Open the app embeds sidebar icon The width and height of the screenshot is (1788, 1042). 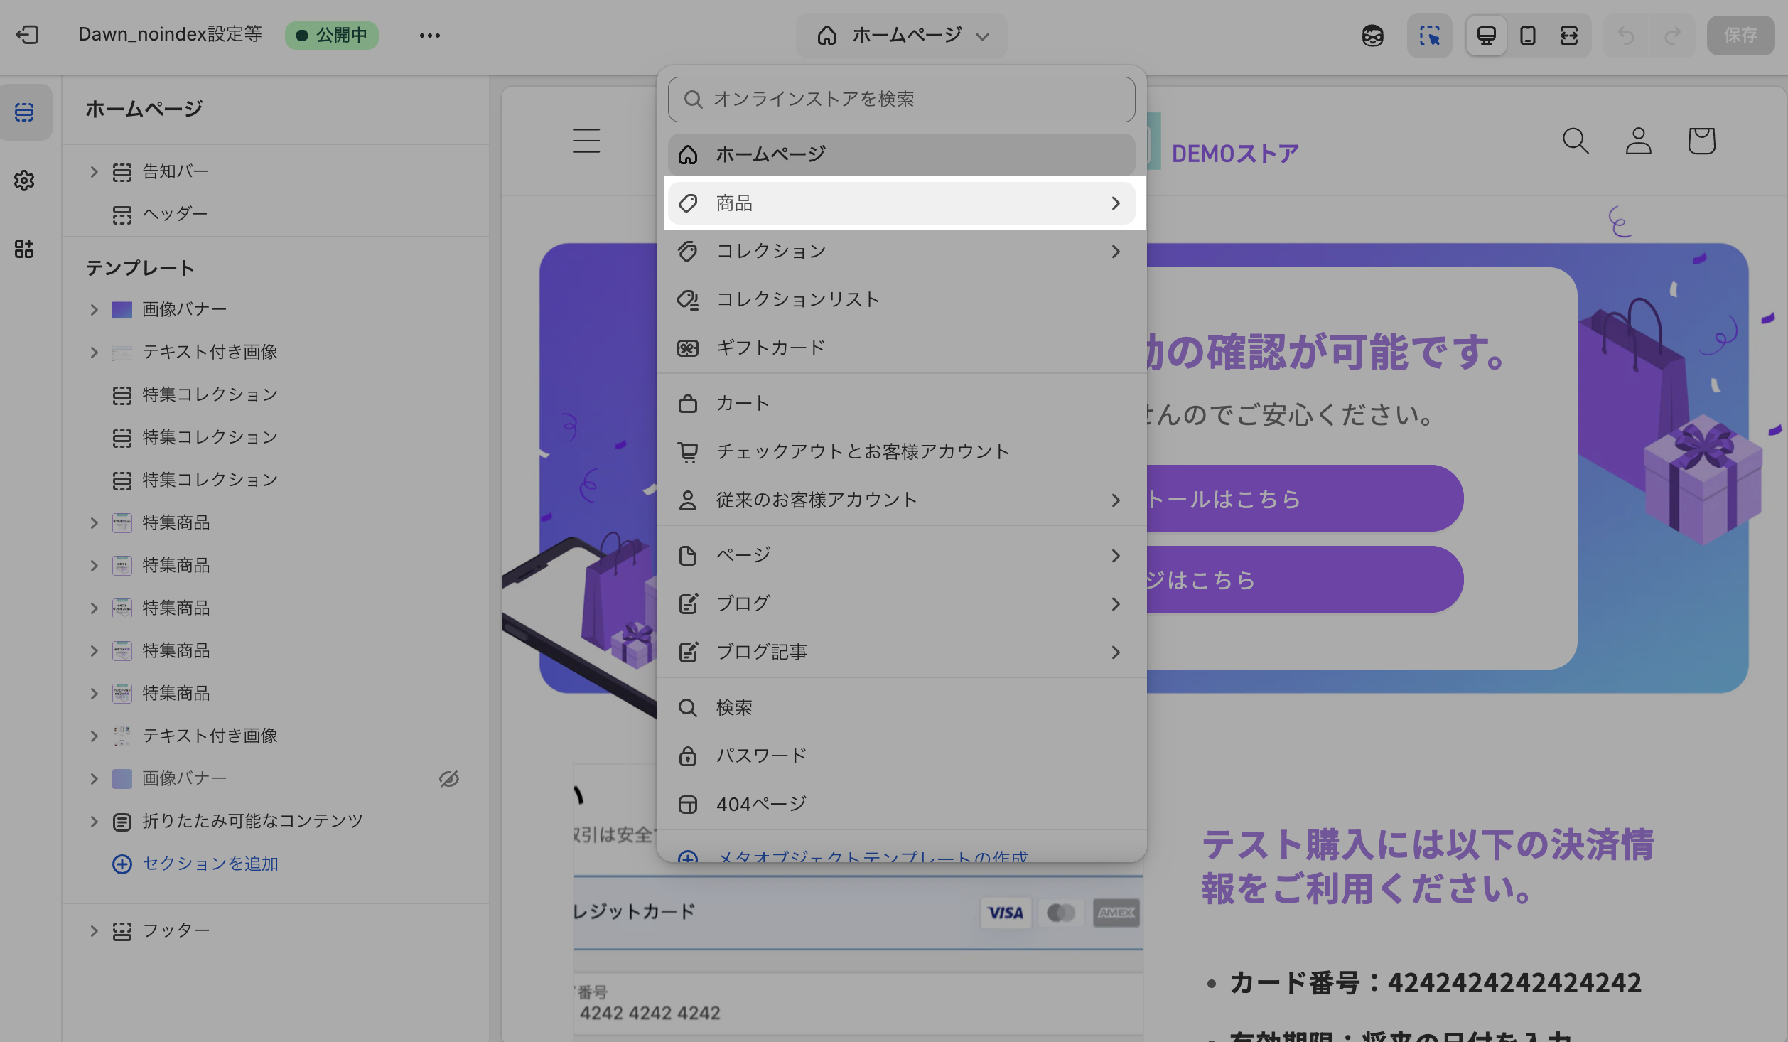(24, 249)
